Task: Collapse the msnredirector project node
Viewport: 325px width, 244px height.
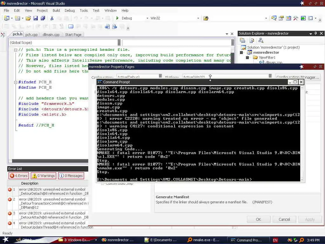Action: coord(241,52)
